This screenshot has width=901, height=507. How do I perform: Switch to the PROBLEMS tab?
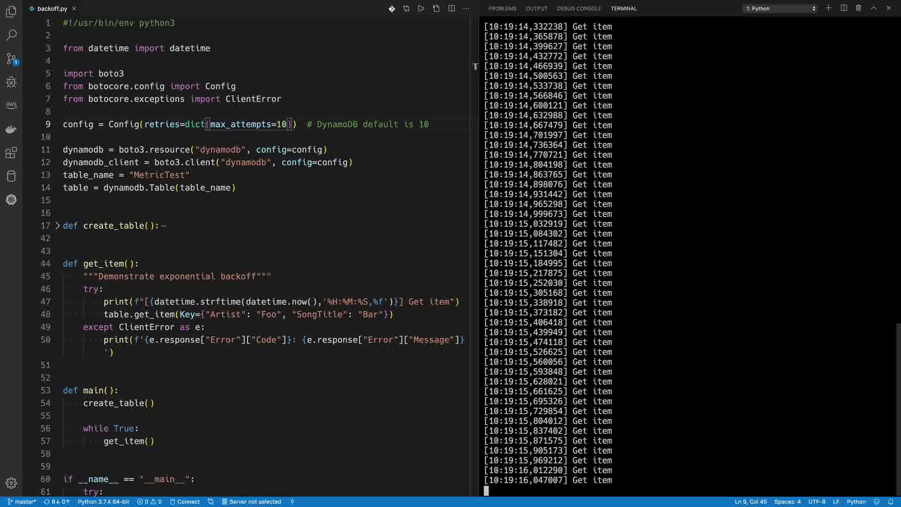(x=502, y=8)
